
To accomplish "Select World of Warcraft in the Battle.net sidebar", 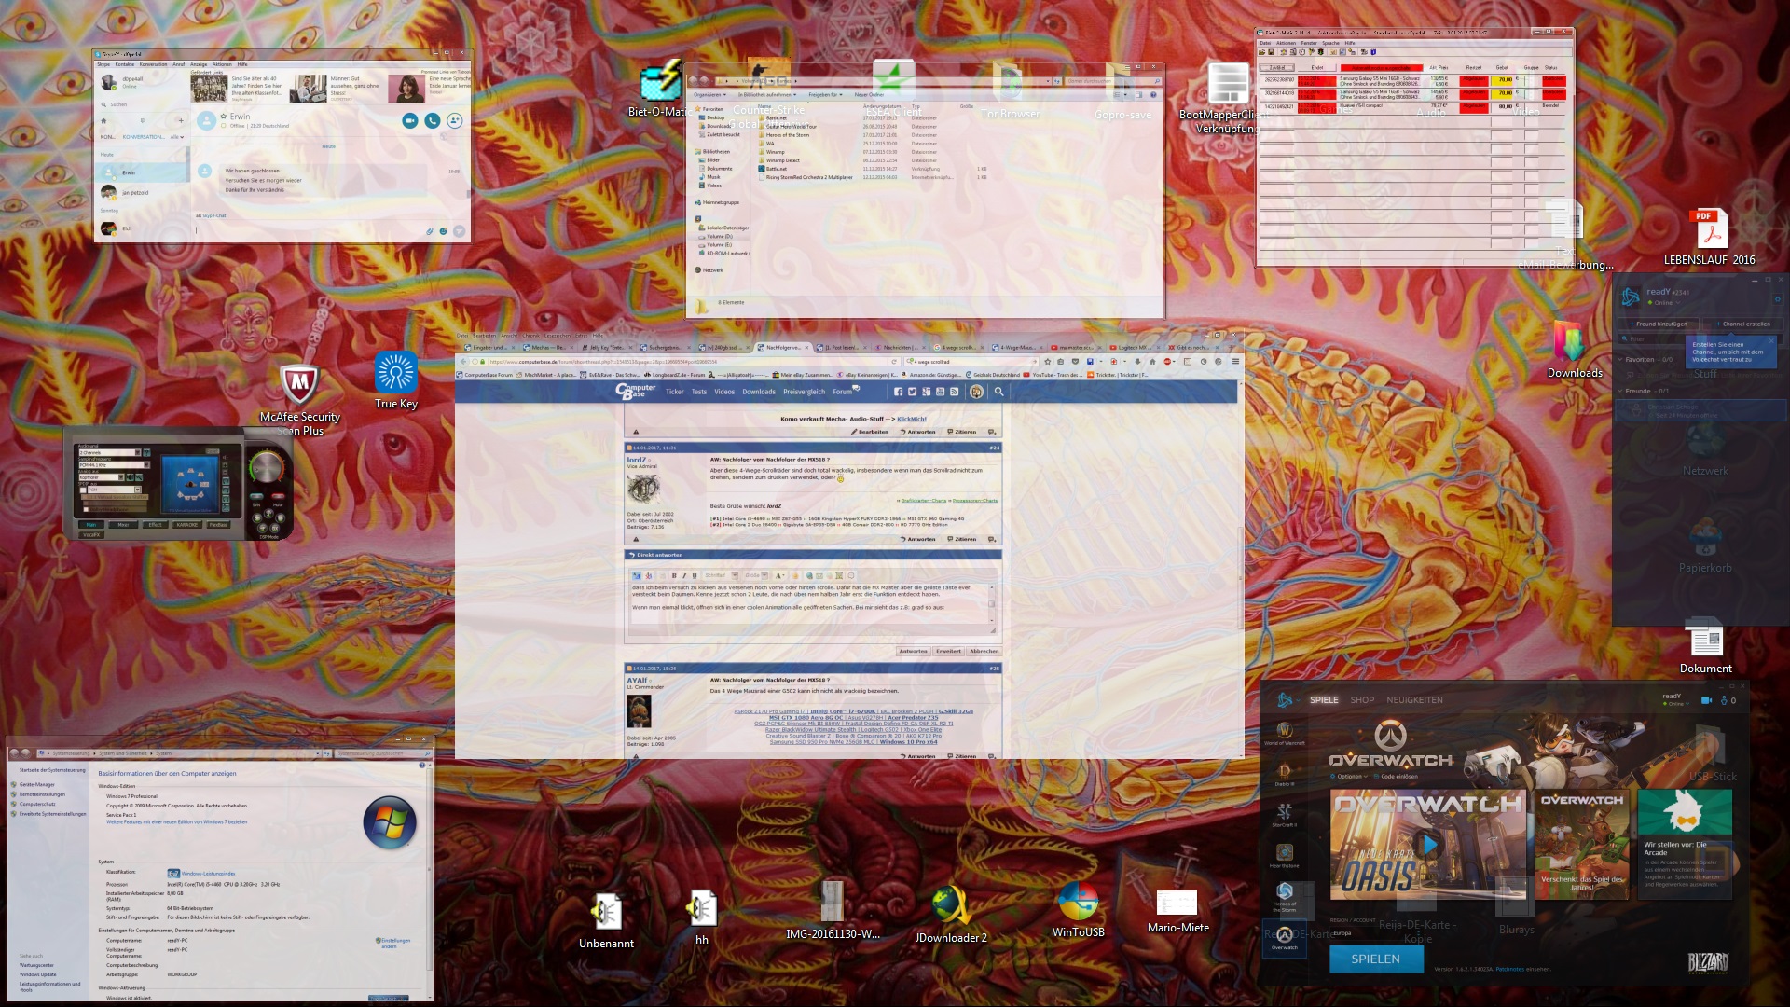I will [1284, 732].
